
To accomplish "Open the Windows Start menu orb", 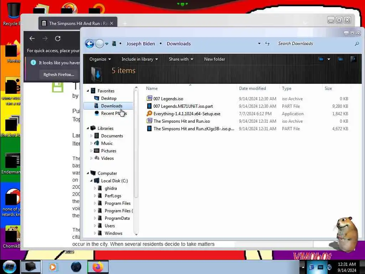I will click(x=10, y=267).
